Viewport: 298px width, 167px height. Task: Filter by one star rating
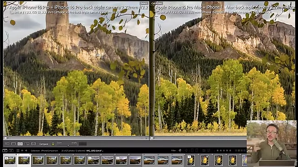click(x=217, y=150)
